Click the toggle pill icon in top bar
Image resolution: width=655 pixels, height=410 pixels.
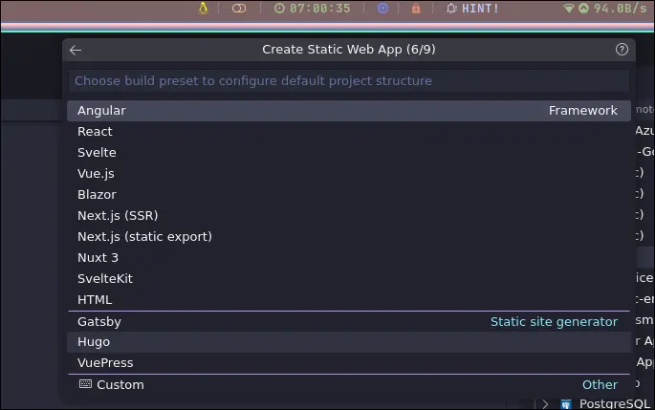(x=239, y=9)
